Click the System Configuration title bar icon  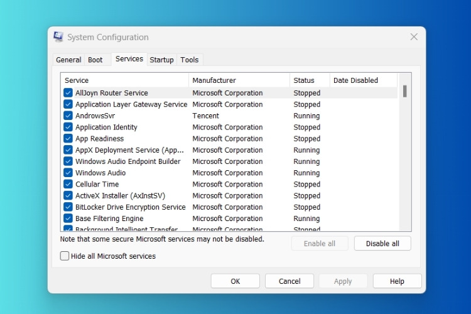pos(58,37)
